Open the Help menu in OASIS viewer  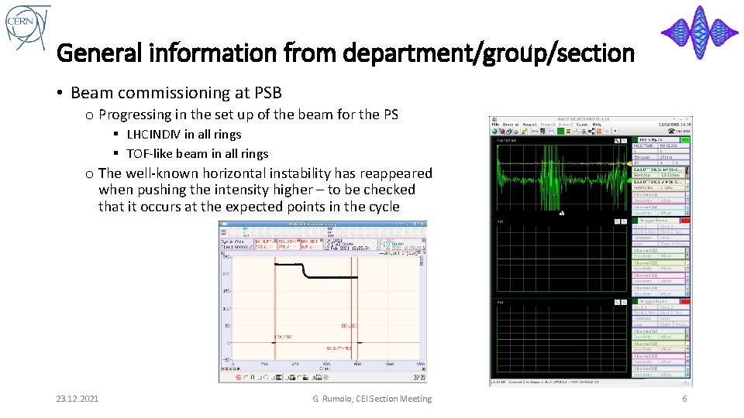[597, 125]
